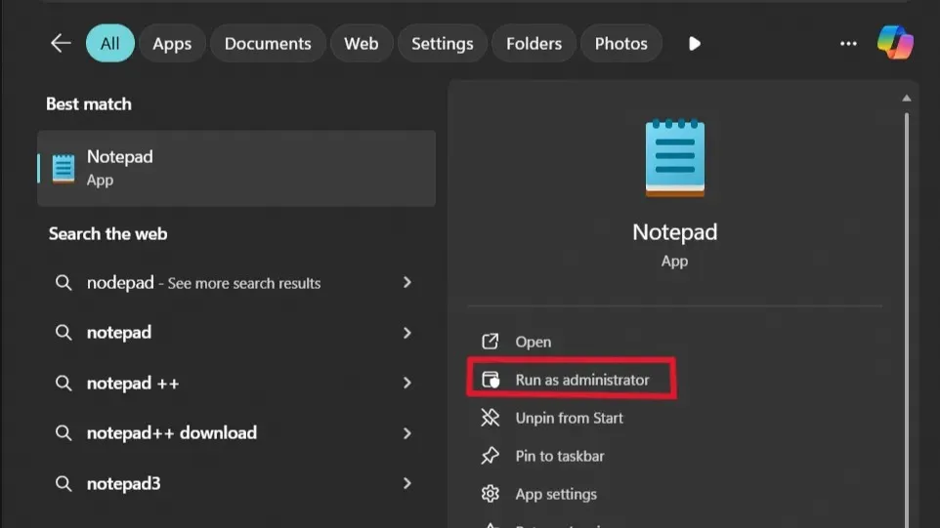Screen dimensions: 940x528
Task: Click the preview panel vertical scrollbar
Action: (x=907, y=320)
